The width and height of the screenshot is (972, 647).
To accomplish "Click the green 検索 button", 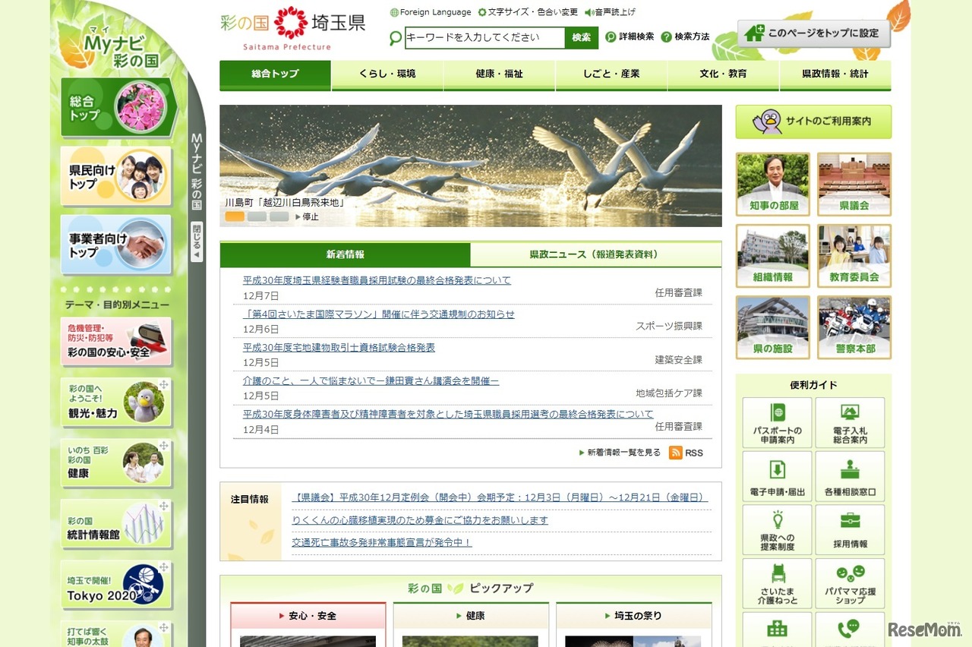I will (582, 37).
